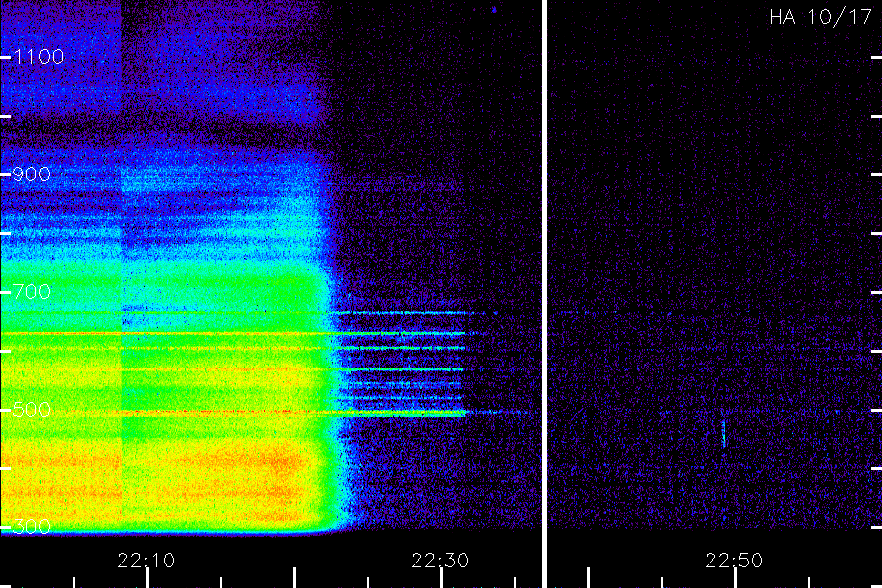This screenshot has height=588, width=882.
Task: Click the 22:50 time axis label
Action: 734,561
